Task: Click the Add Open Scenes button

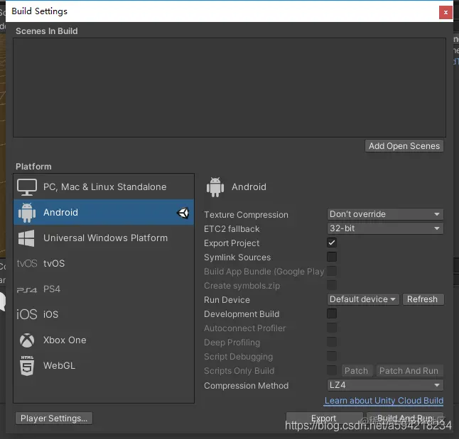Action: [x=404, y=146]
